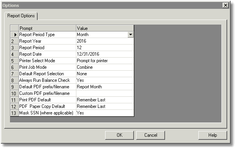Select row header number 3
This screenshot has width=236, height=149.
(15, 48)
